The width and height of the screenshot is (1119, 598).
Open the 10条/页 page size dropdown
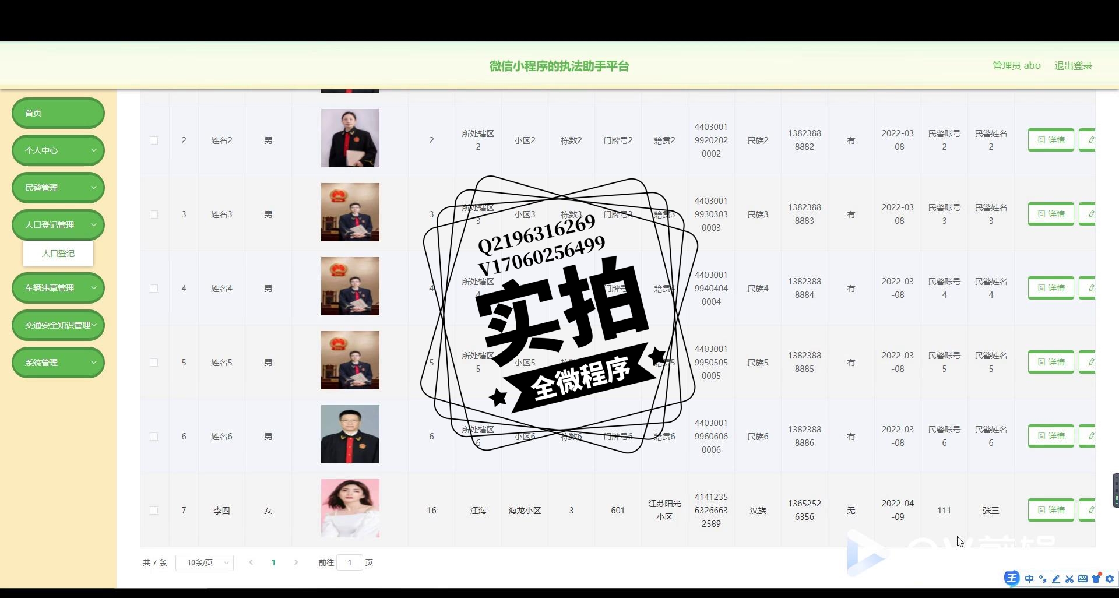(205, 562)
